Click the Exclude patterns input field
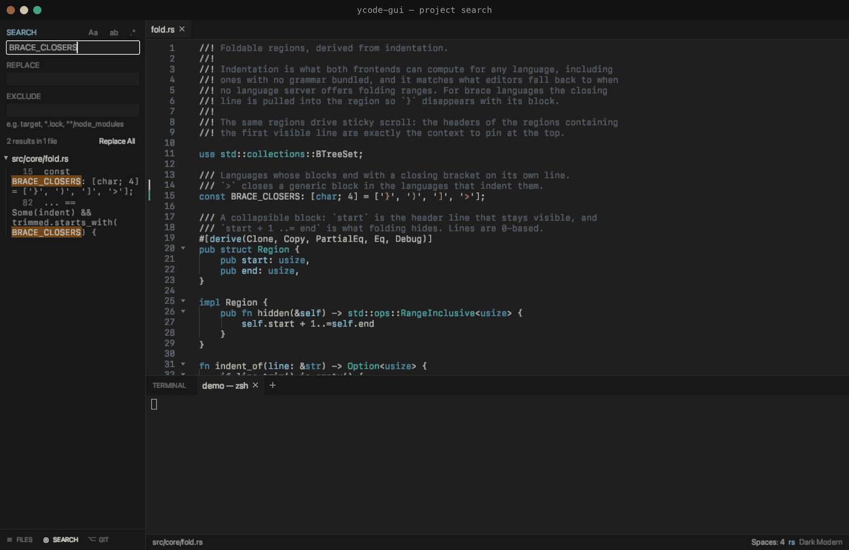Screen dimensions: 849x550 pyautogui.click(x=73, y=110)
